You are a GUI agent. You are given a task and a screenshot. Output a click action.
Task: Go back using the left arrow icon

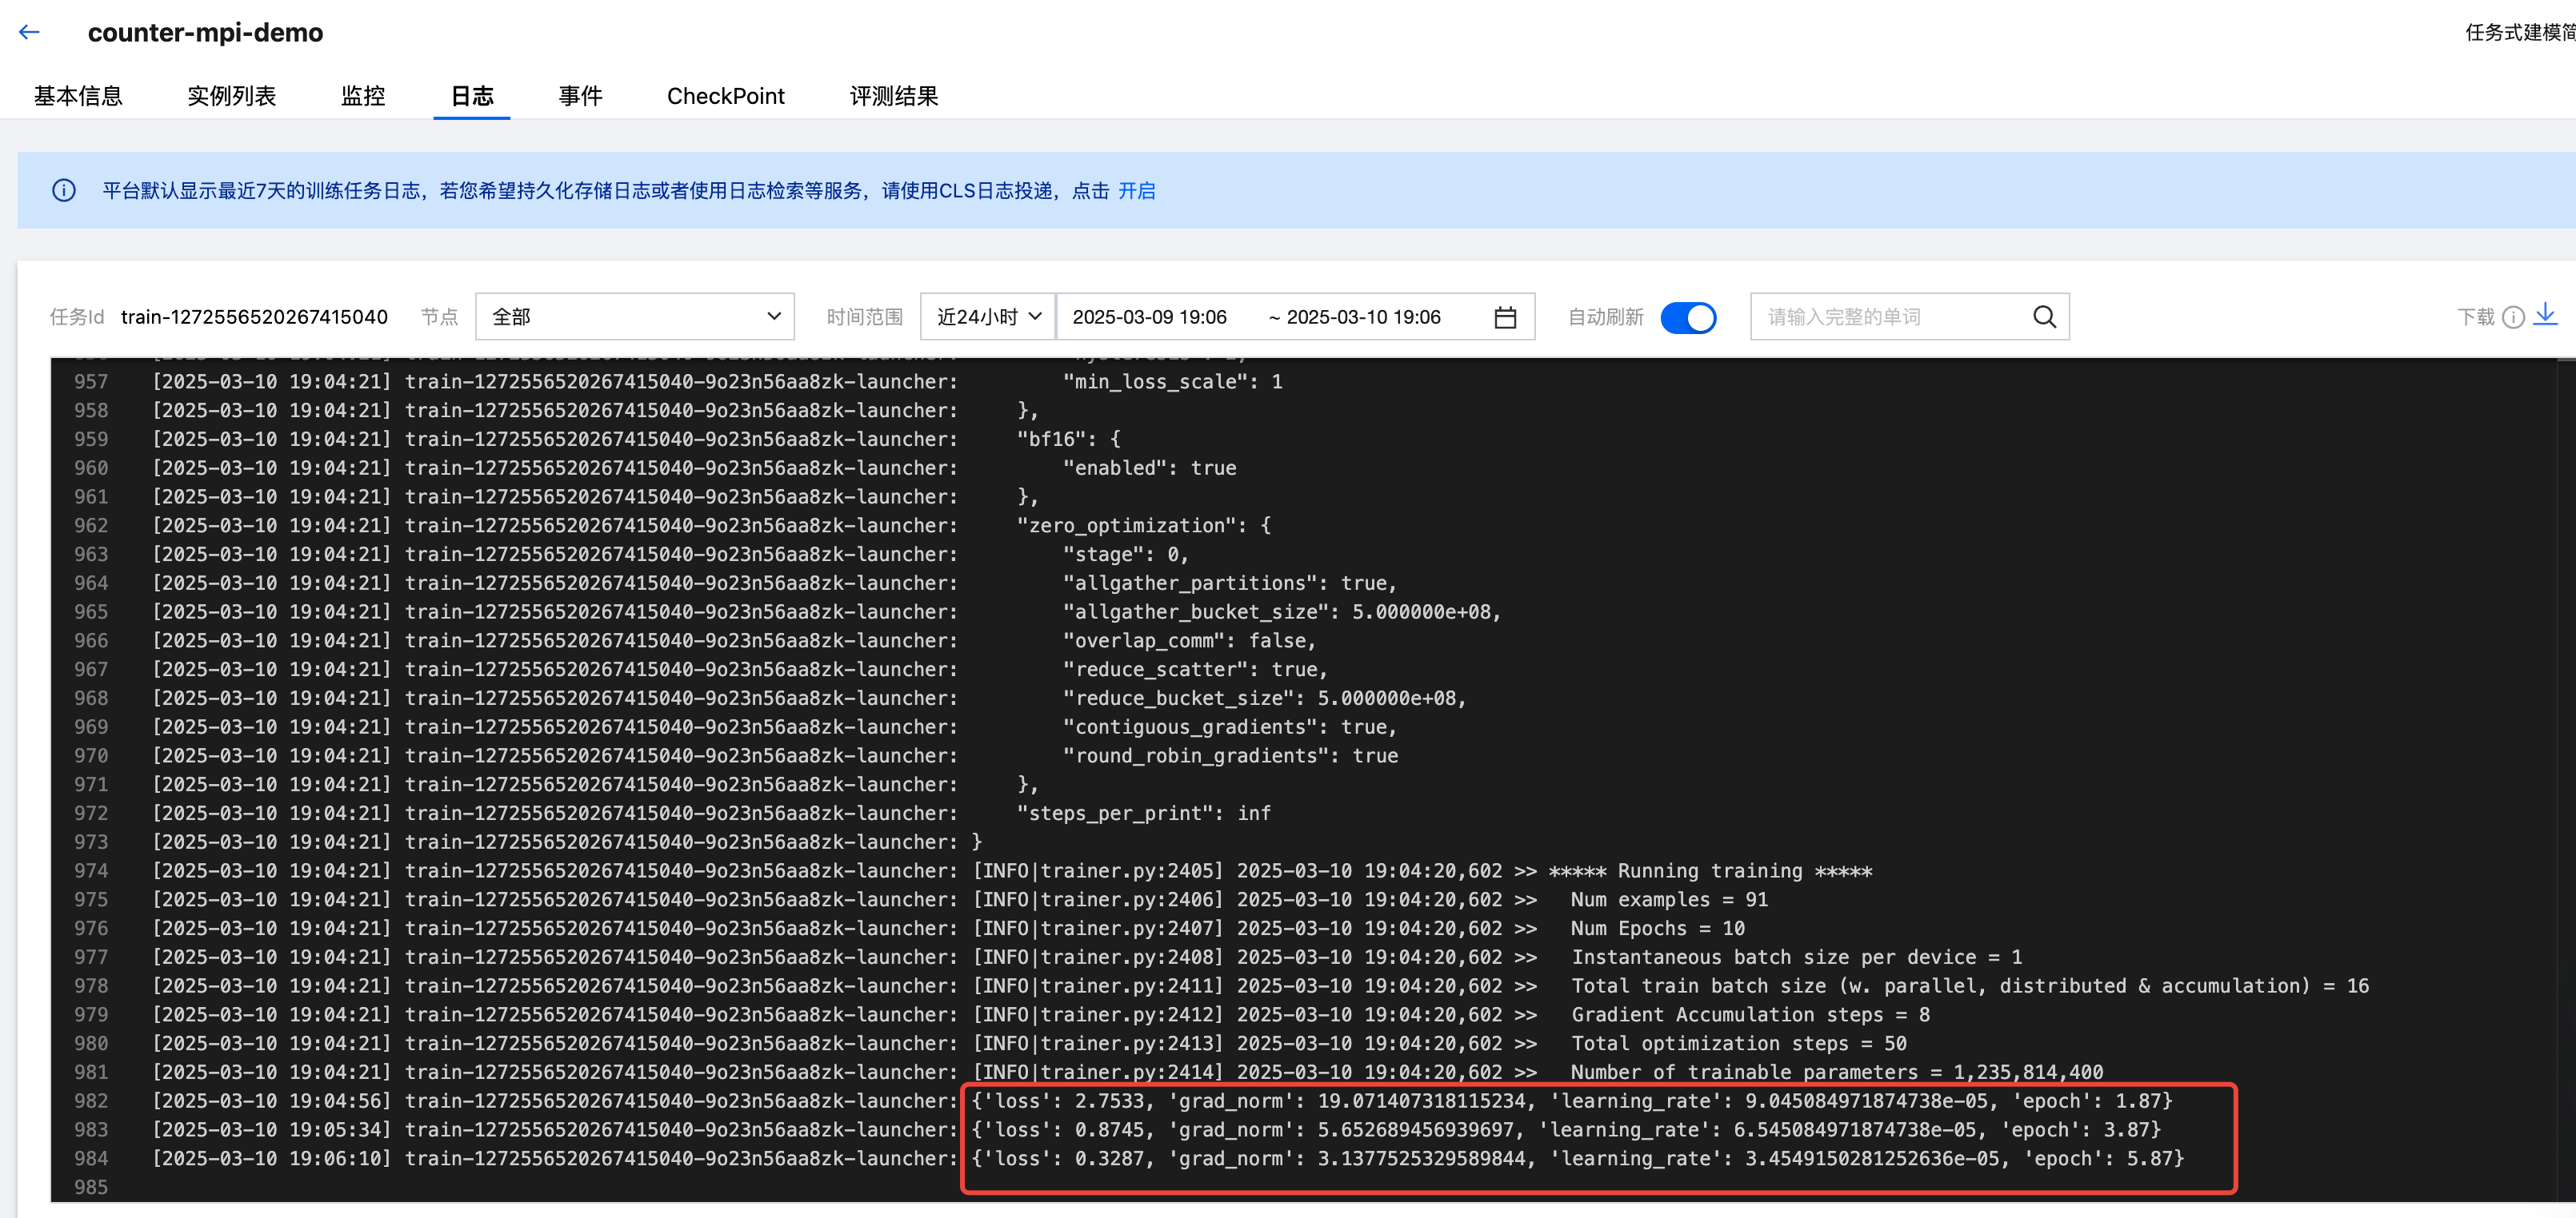[29, 32]
